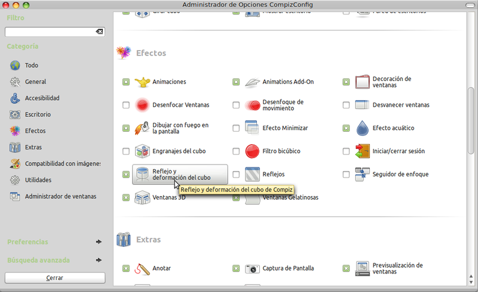The height and width of the screenshot is (292, 478).
Task: Enable the Desenfocar Ventanas checkbox
Action: pyautogui.click(x=125, y=105)
